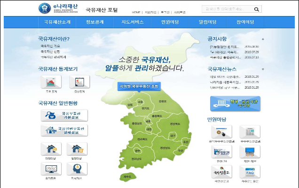The width and height of the screenshot is (299, 188).
Task: Open the 주요통계 line-chart statistics icon
Action: coord(51,82)
